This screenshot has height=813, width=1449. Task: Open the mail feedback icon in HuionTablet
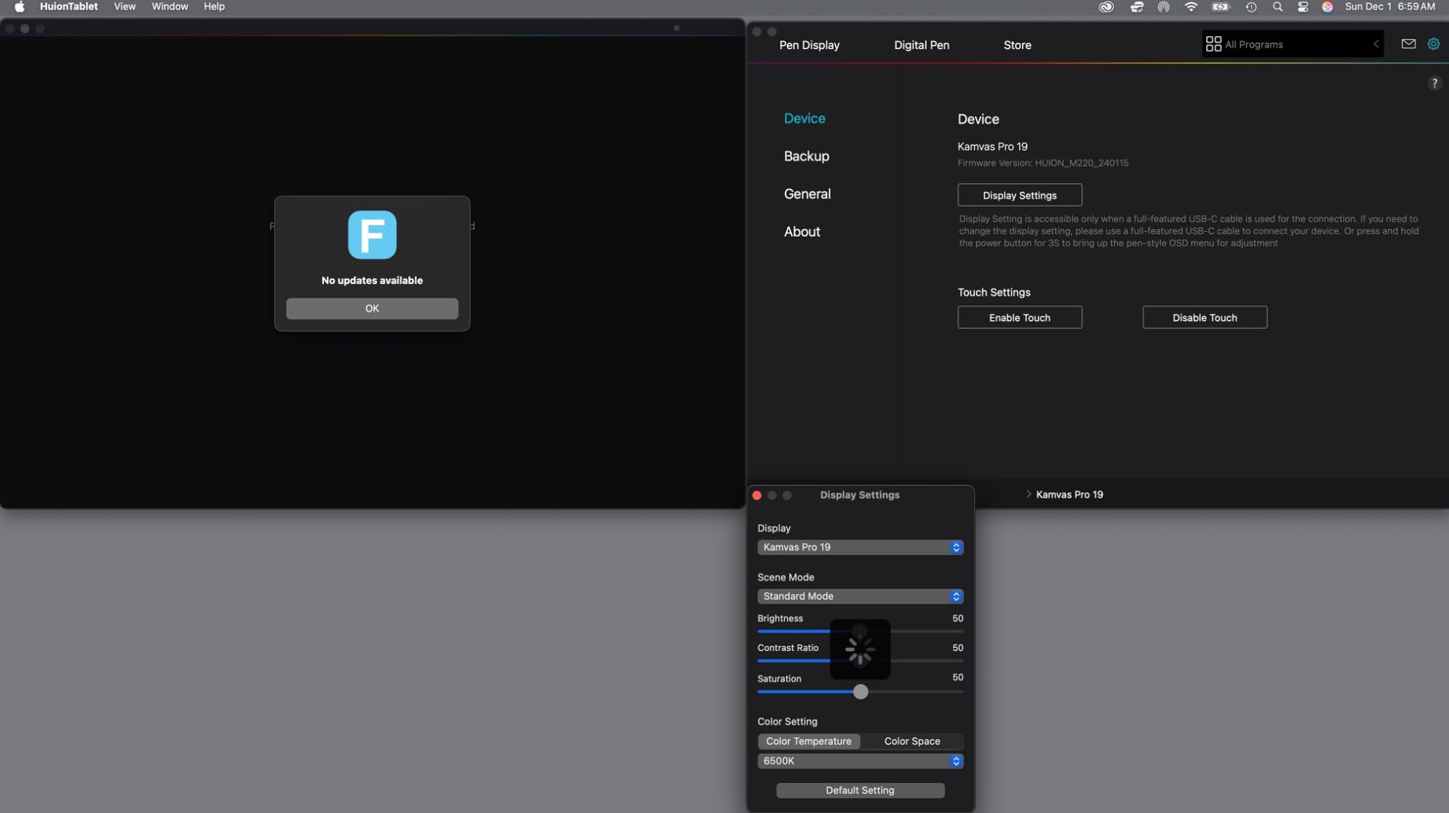click(1408, 44)
